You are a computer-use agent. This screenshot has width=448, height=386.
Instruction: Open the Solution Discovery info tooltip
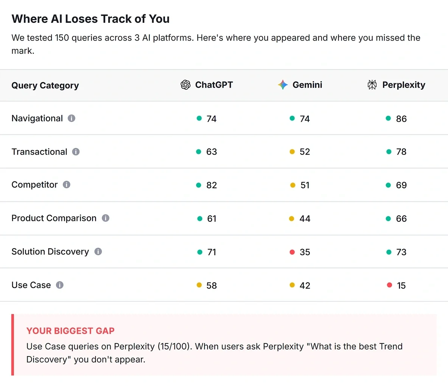pyautogui.click(x=98, y=252)
